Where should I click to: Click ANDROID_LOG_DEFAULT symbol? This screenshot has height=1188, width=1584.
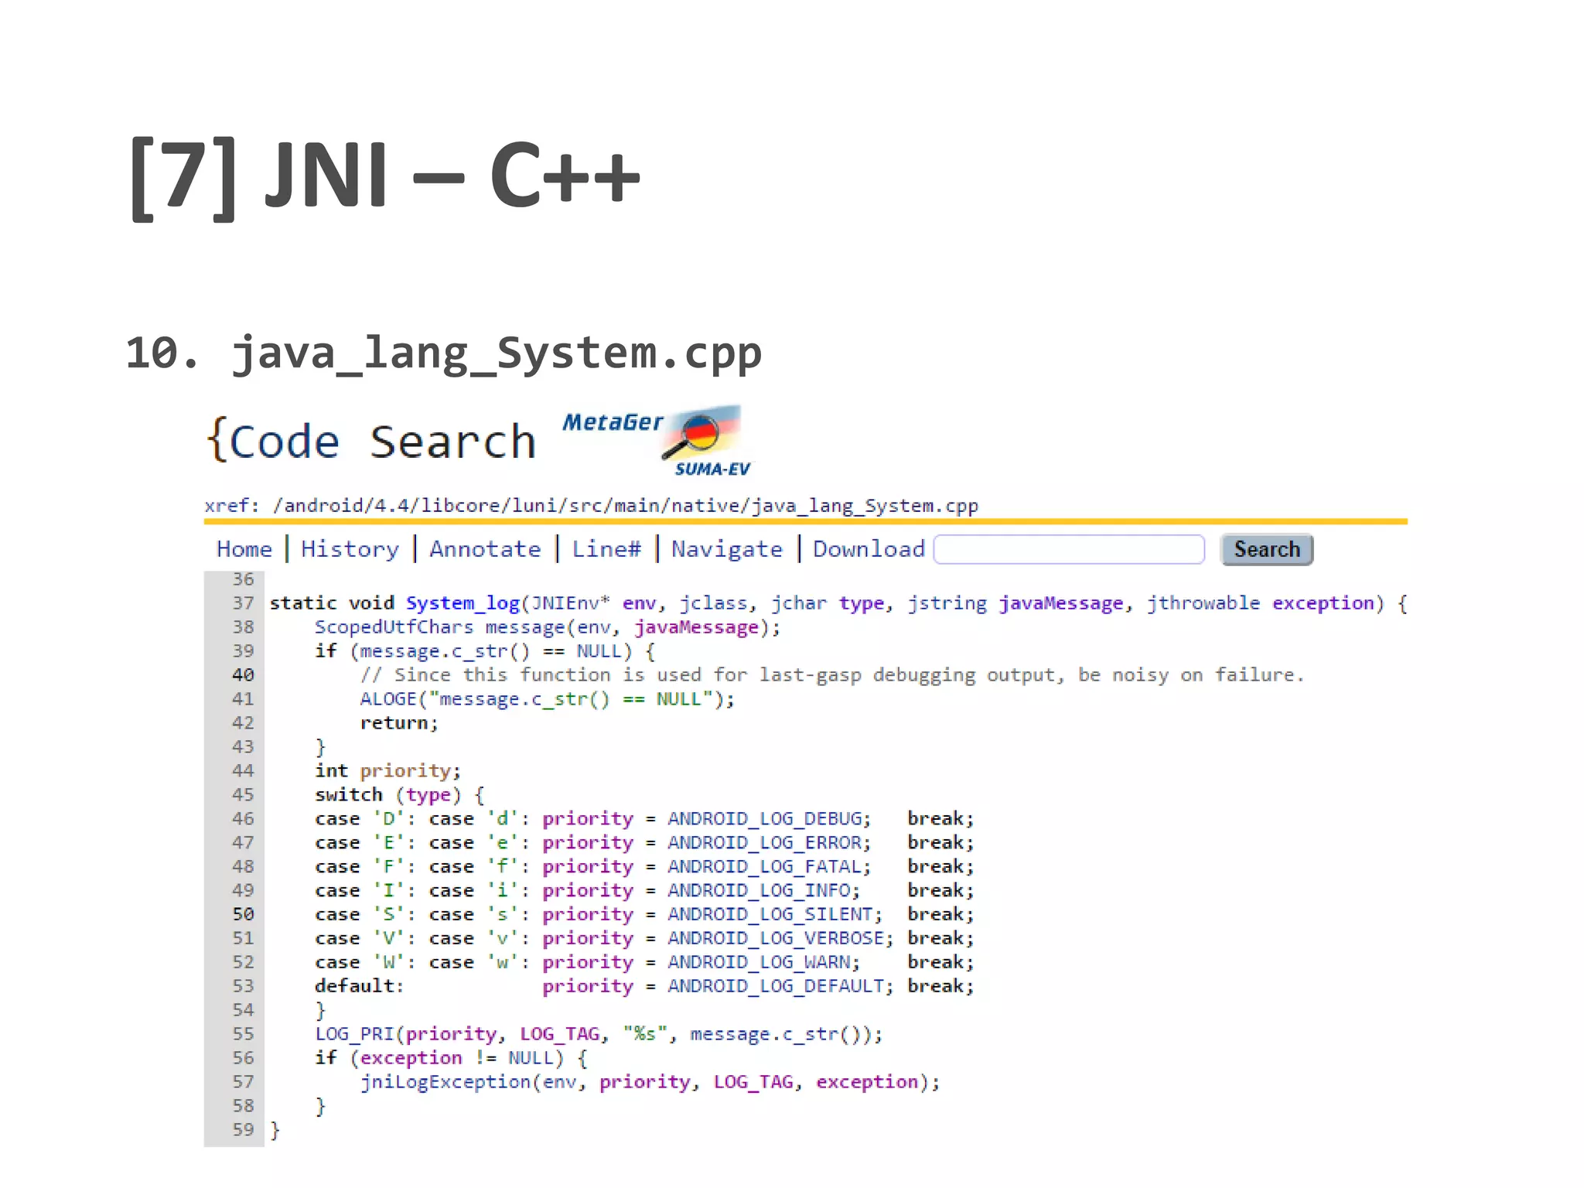click(777, 986)
